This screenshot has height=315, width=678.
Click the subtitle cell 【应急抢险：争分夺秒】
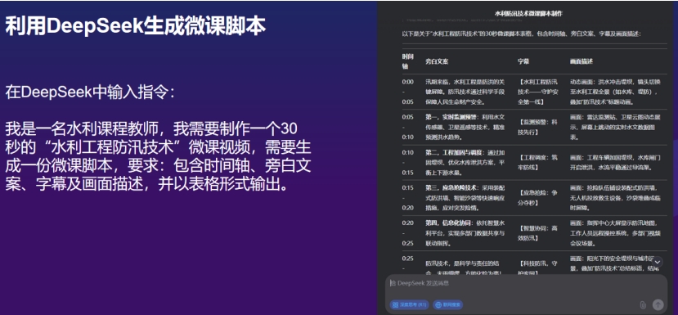point(537,198)
